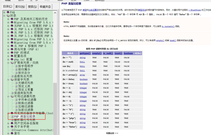Click the page icon beside 按状态分
The image size is (211, 135).
coord(16,73)
